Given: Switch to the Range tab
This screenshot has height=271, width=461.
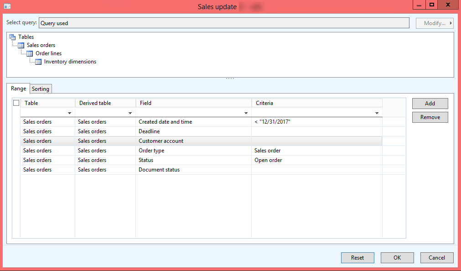Looking at the screenshot, I should 18,89.
